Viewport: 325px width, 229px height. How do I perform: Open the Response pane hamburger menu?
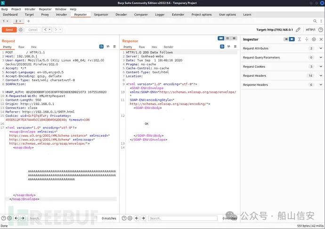point(235,47)
